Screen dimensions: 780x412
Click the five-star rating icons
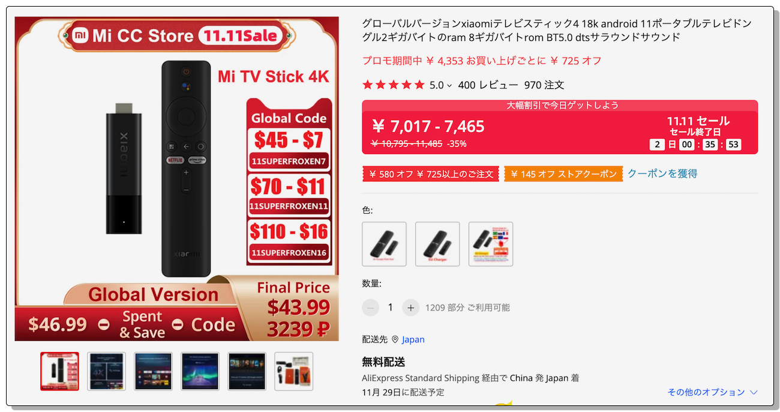point(394,85)
